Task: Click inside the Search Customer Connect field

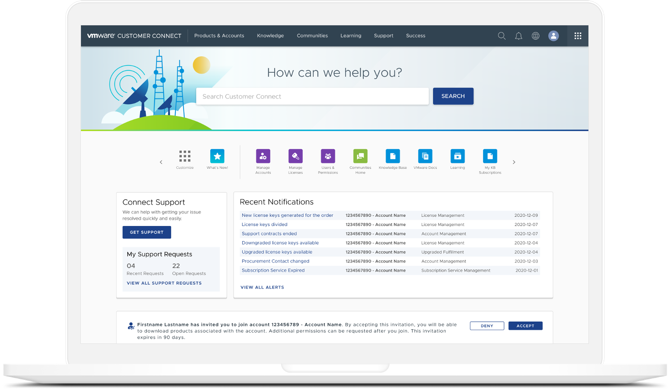Action: (312, 96)
